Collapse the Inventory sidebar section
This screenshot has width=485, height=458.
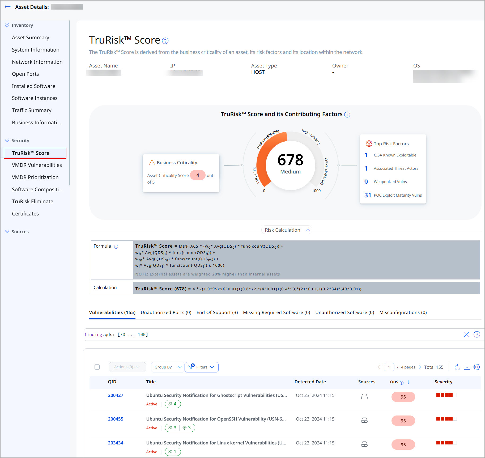[x=7, y=25]
